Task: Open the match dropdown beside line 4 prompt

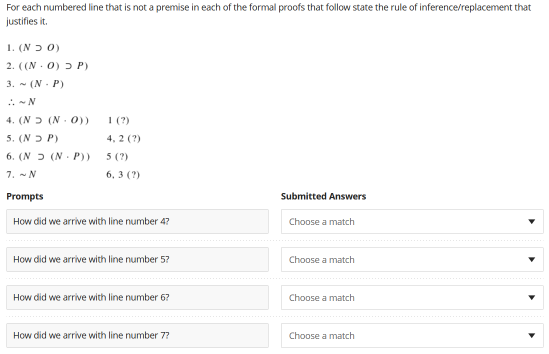Action: pos(412,221)
